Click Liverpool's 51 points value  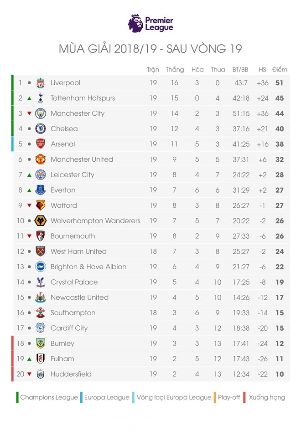pyautogui.click(x=280, y=83)
